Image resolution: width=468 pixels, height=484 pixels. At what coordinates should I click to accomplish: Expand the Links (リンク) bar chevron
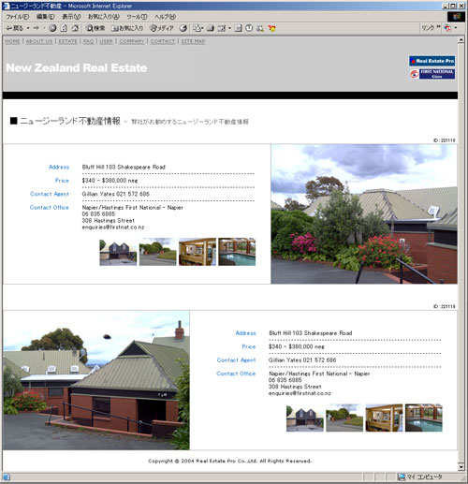[x=438, y=27]
